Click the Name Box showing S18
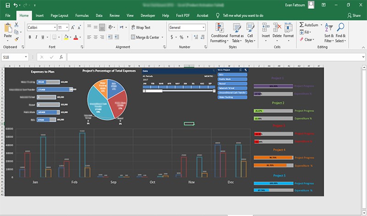 tap(13, 57)
